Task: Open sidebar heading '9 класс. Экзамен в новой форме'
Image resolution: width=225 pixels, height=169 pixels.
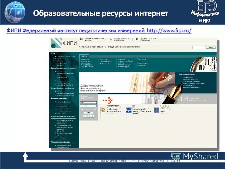Action: click(63, 88)
